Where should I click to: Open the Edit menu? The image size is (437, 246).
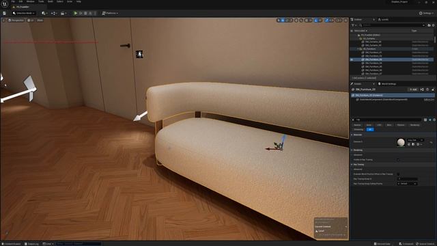pyautogui.click(x=20, y=1)
